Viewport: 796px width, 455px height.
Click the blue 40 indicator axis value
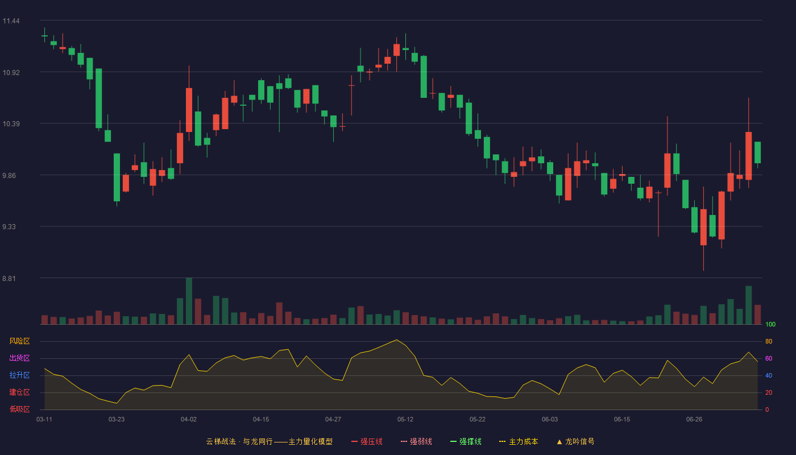click(769, 375)
